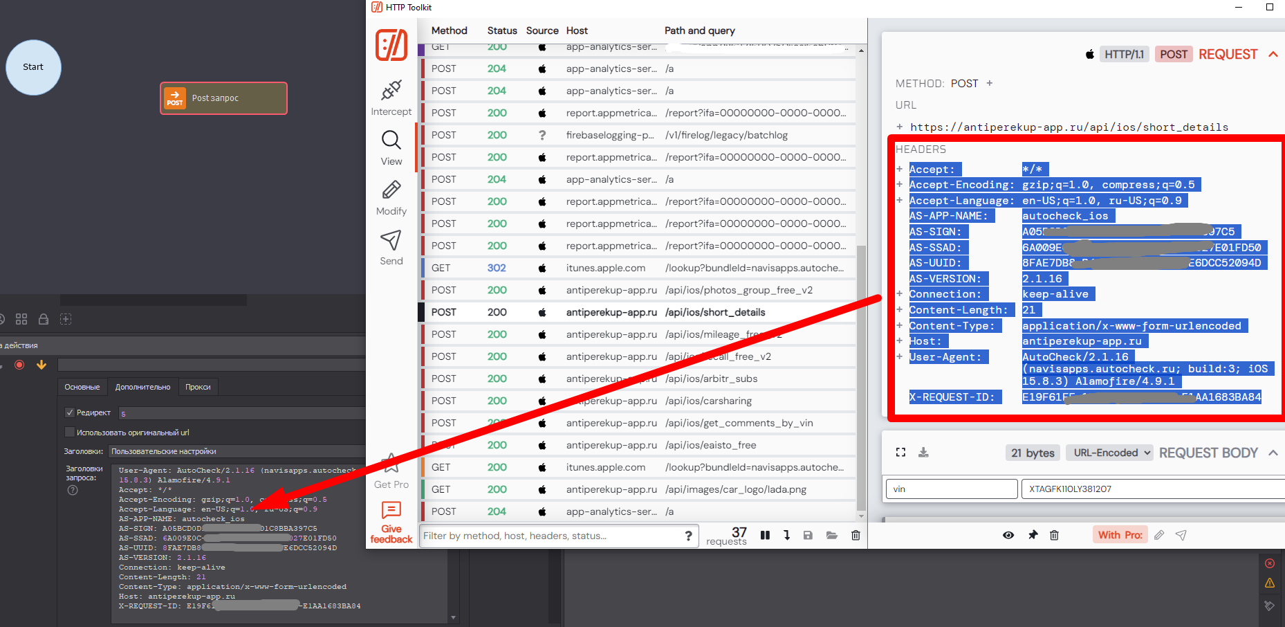Click the four-squares grid icon in left toolbar
This screenshot has height=627, width=1285.
tap(21, 319)
